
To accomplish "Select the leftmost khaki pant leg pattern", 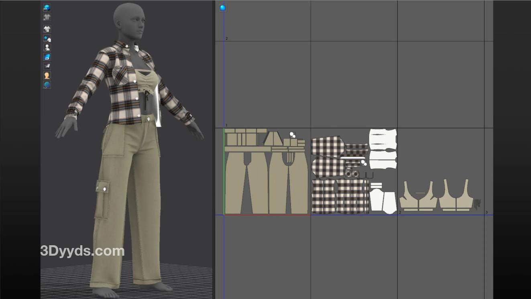I will (235, 183).
